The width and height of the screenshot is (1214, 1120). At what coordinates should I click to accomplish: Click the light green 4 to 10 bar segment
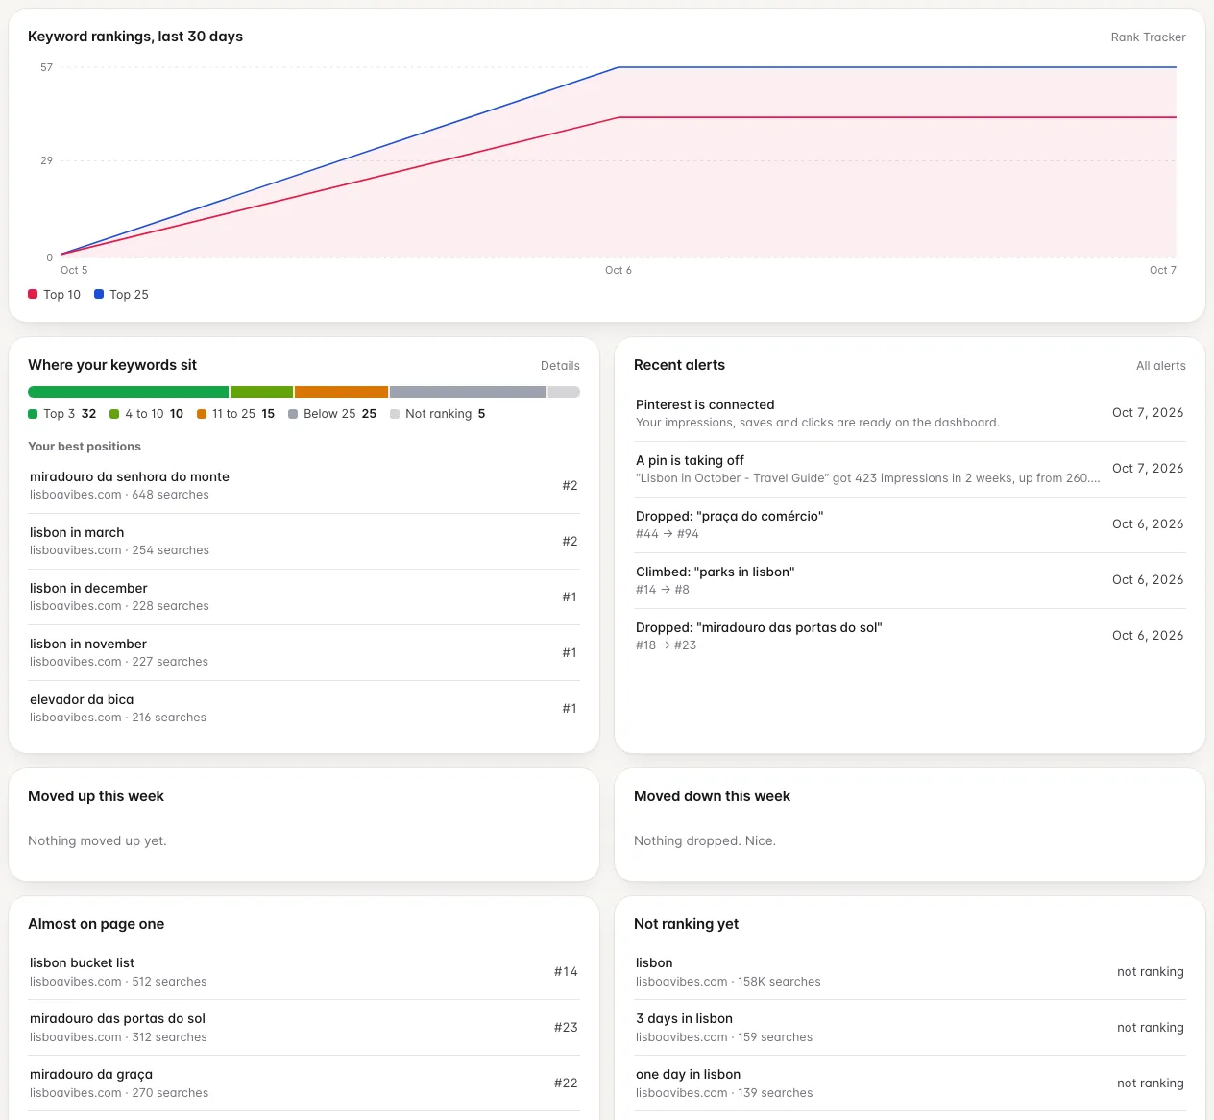click(x=261, y=392)
